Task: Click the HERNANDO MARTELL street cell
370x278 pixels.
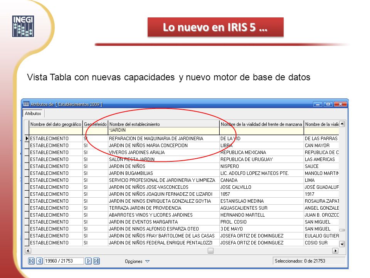Action: [x=261, y=215]
